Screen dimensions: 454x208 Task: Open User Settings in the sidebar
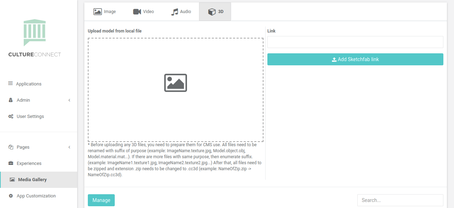pos(39,116)
